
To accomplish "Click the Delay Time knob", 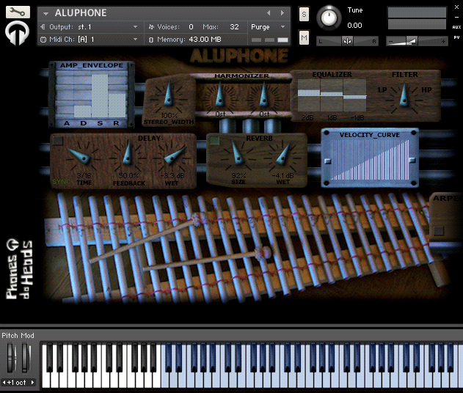I will point(84,157).
